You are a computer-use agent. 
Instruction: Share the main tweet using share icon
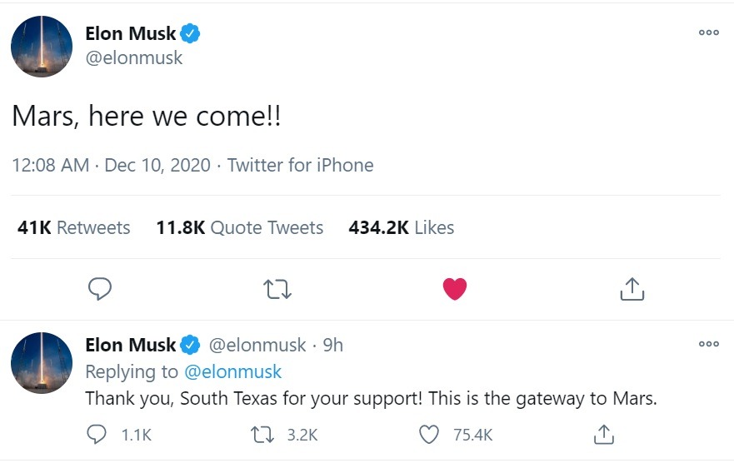coord(632,289)
